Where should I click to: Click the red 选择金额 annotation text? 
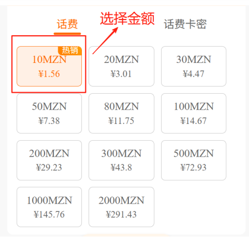point(127,18)
